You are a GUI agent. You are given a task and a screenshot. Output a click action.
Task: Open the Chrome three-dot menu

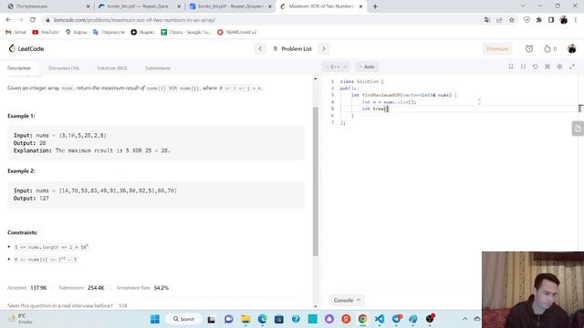[x=576, y=20]
